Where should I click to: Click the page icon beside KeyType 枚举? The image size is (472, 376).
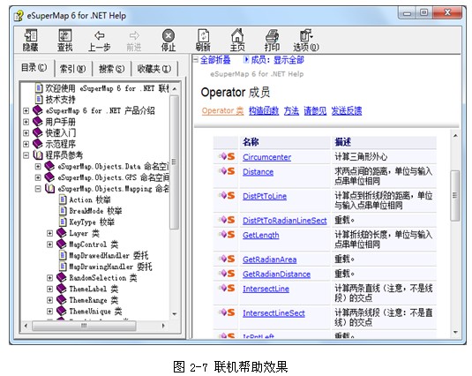coord(63,222)
